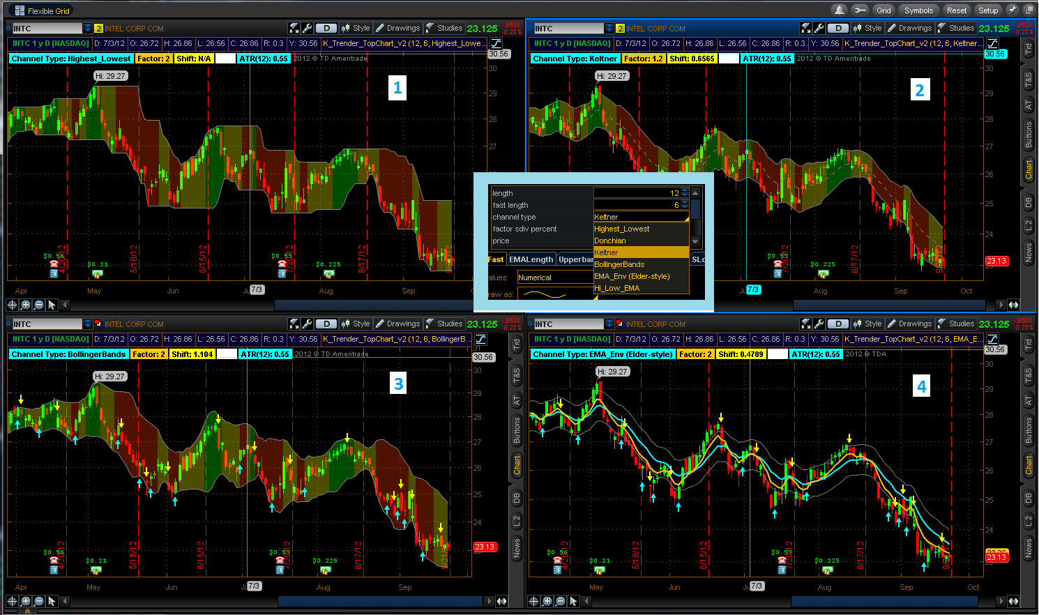Open the DB side tab beside the BollingerBands chart
1039x615 pixels.
pyautogui.click(x=517, y=499)
